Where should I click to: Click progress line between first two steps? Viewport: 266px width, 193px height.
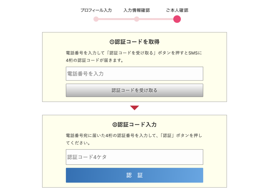[x=116, y=19]
